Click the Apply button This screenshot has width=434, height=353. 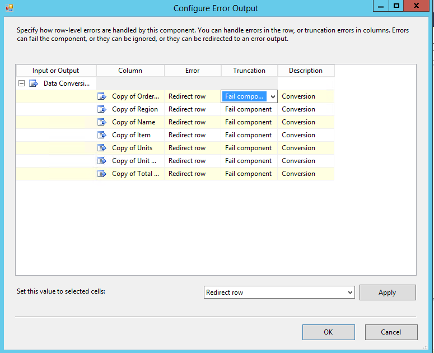point(387,292)
